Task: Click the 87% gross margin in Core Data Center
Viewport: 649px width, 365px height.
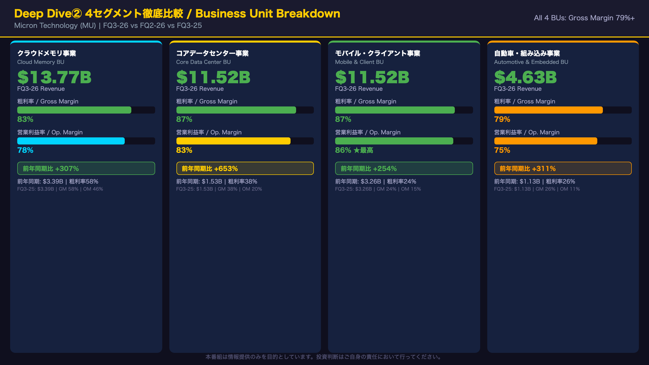Action: (x=184, y=119)
